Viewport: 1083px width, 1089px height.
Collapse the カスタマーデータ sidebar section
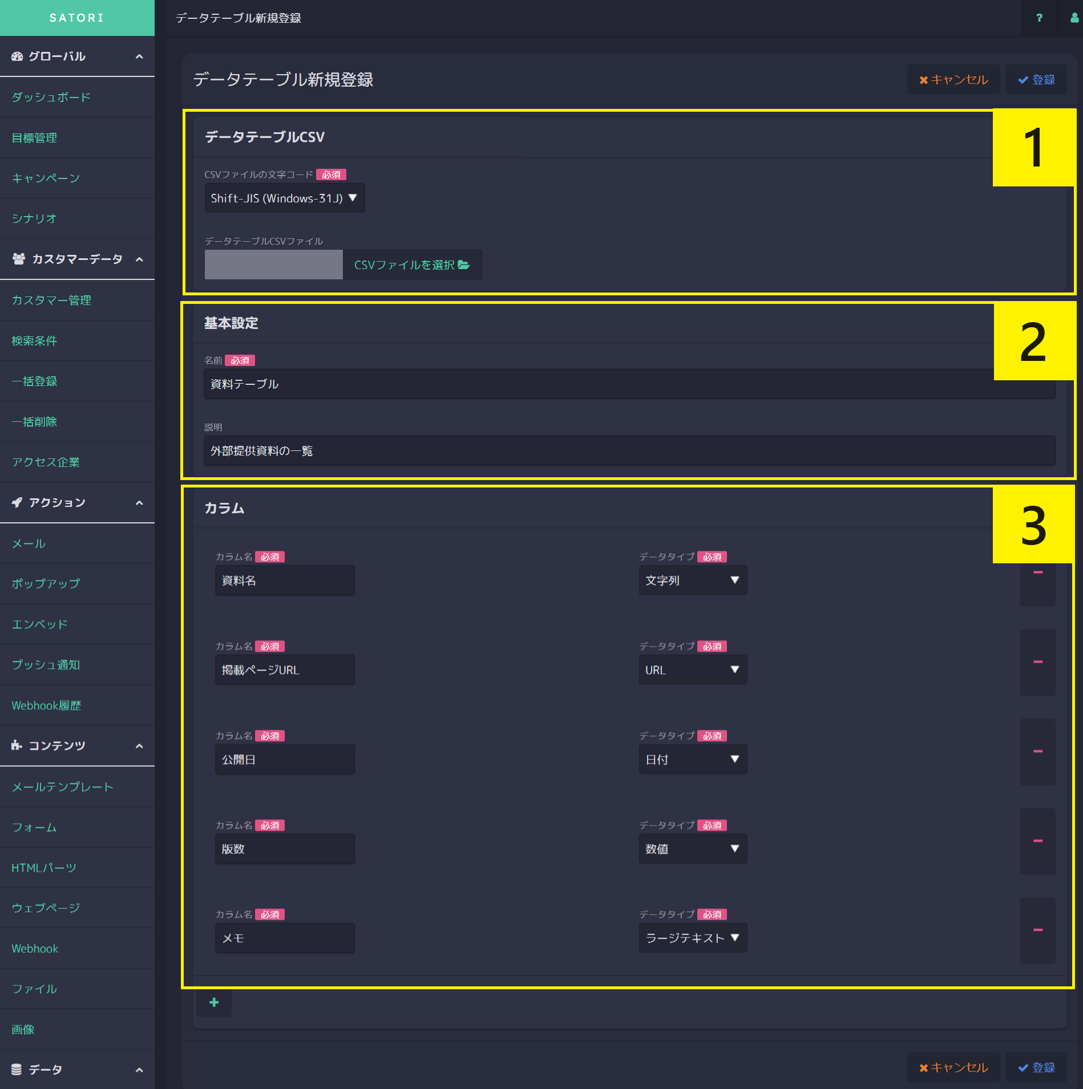pyautogui.click(x=139, y=259)
